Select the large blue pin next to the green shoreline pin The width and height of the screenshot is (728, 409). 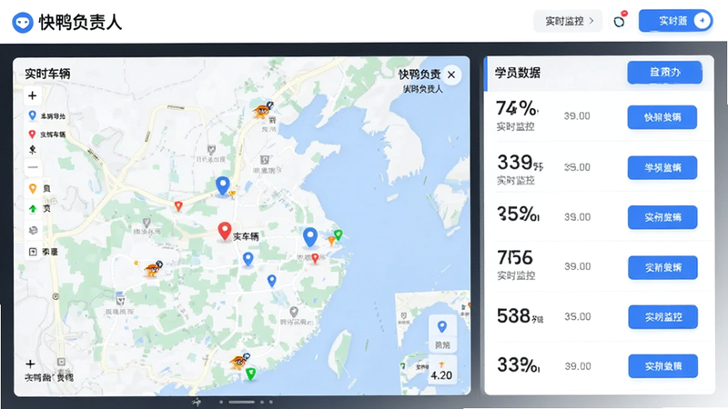coord(310,237)
